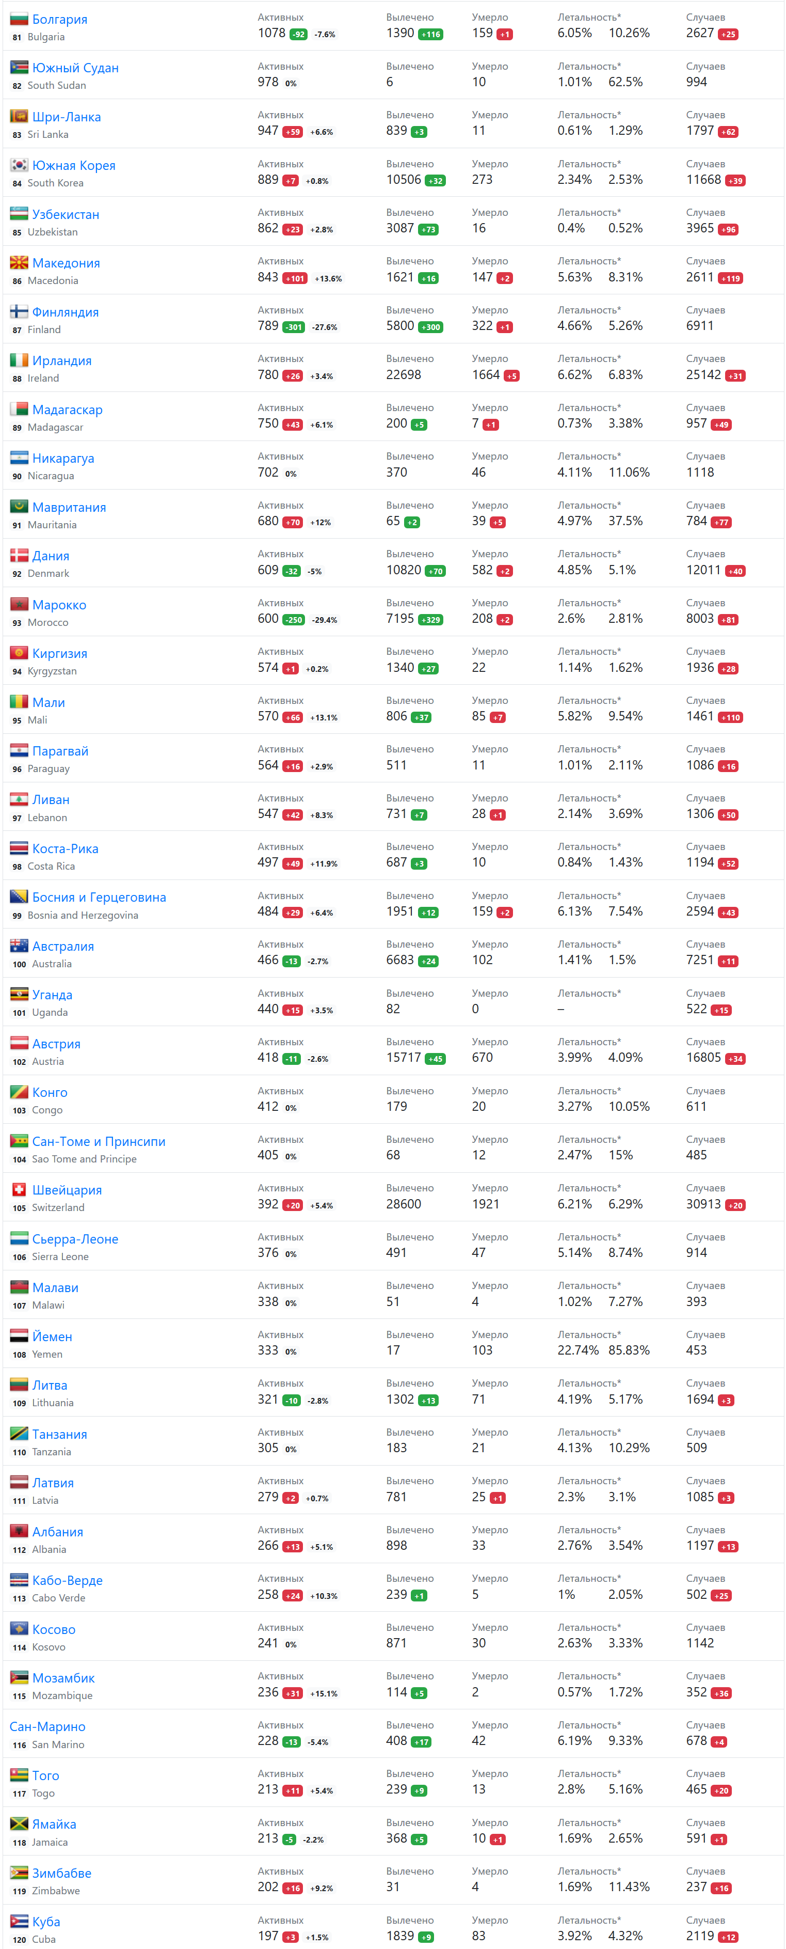Click the Yemen flag icon
The height and width of the screenshot is (1949, 786).
pos(19,1336)
